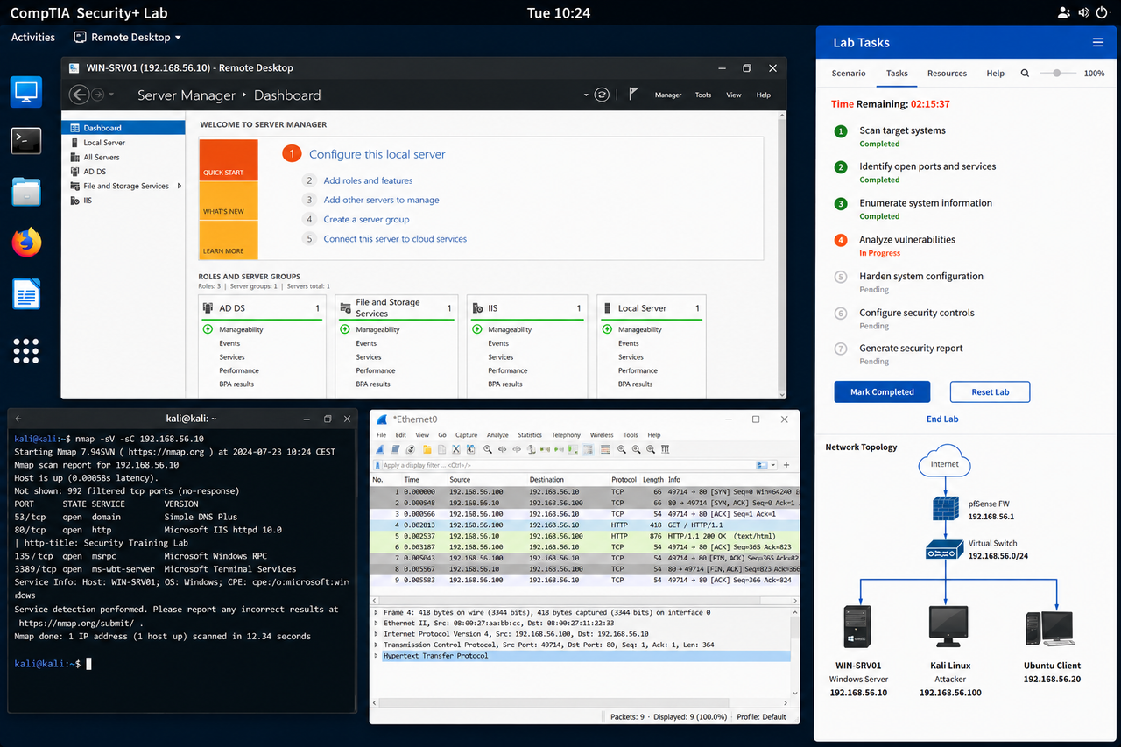Open the Lab Tasks hamburger menu
The height and width of the screenshot is (747, 1121).
pos(1097,42)
